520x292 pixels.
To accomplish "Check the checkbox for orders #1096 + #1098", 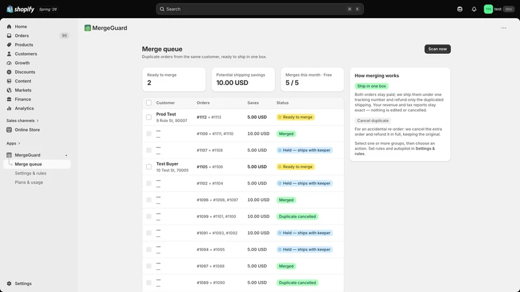I will 149,200.
